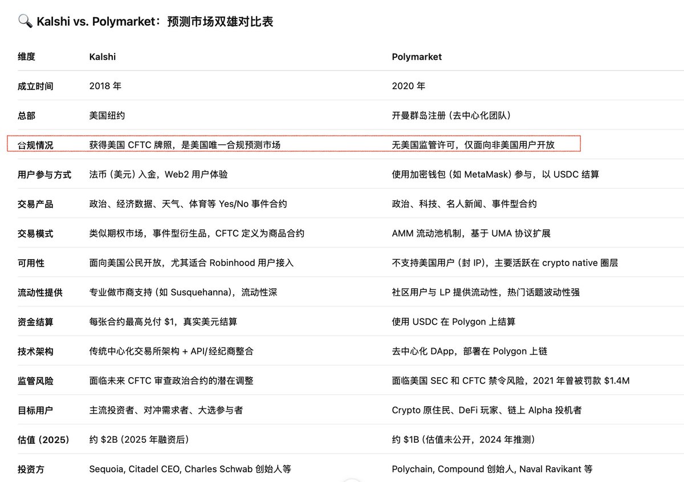
Task: Select the '总部' row label
Action: click(26, 116)
